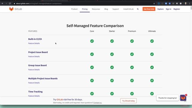Image resolution: width=192 pixels, height=108 pixels.
Task: Click the Get free trial button
Action: click(149, 9)
